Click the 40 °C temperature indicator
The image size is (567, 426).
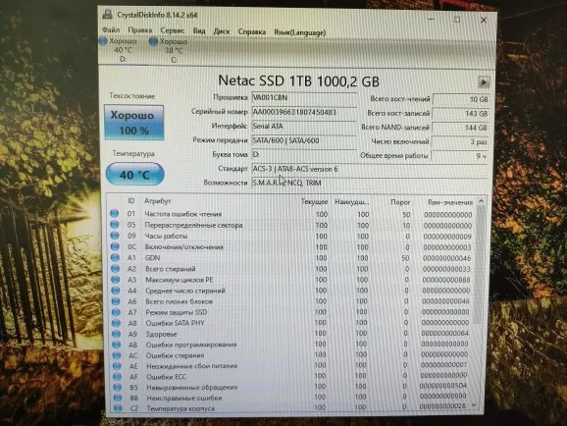(134, 175)
